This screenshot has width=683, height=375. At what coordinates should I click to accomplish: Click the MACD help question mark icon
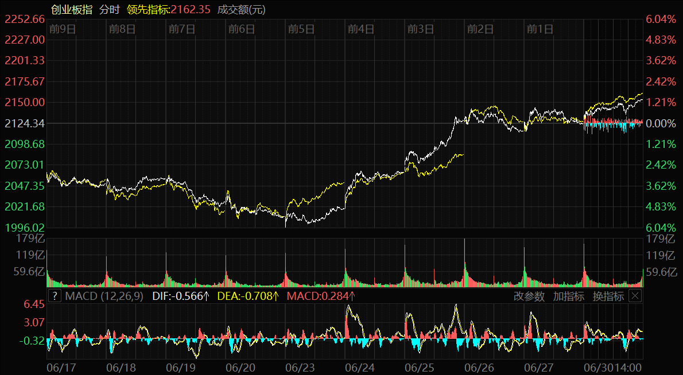[x=55, y=296]
